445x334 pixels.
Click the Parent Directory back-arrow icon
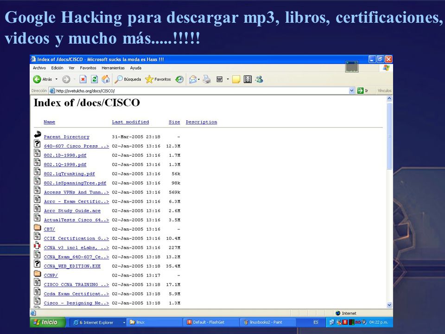tap(38, 135)
